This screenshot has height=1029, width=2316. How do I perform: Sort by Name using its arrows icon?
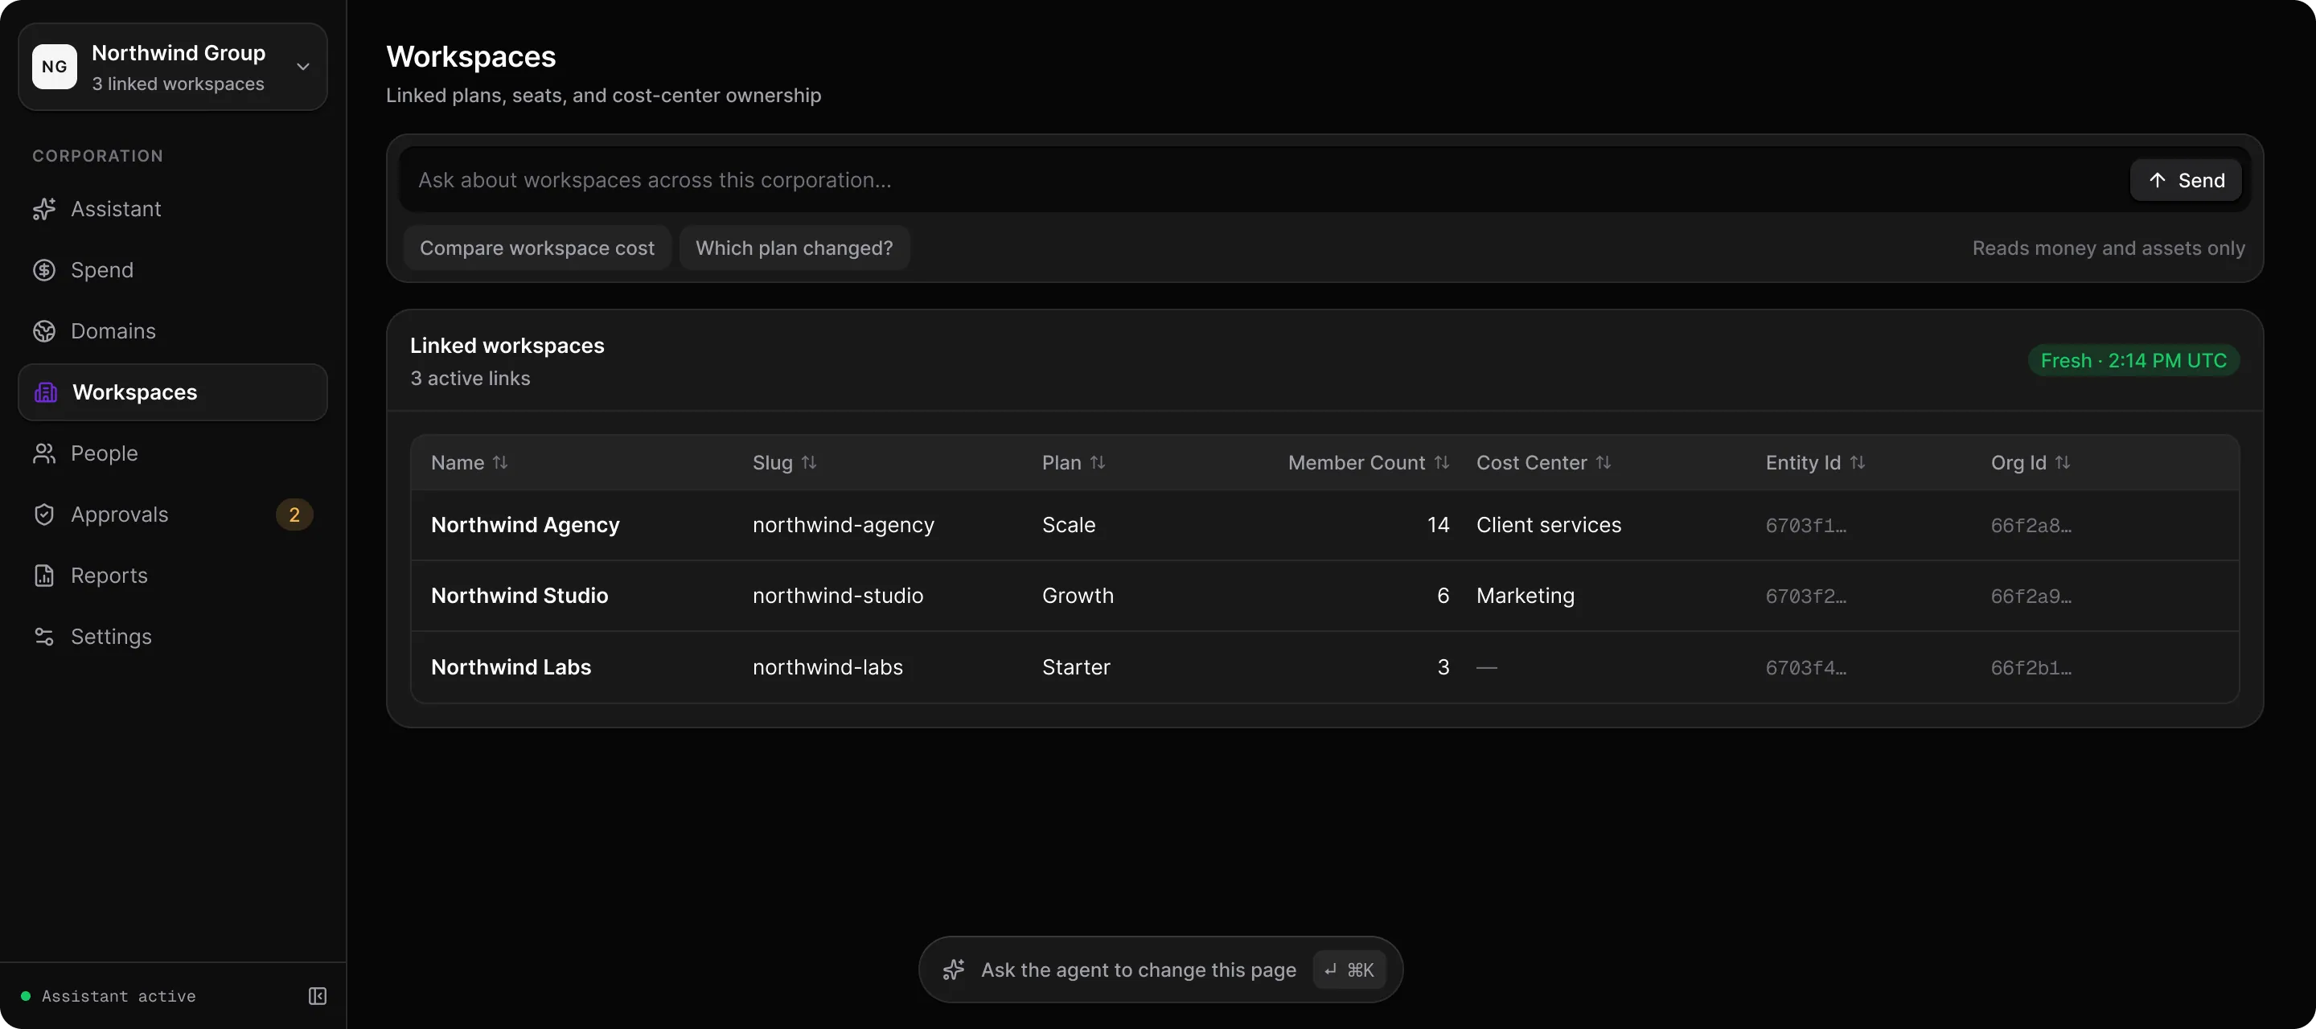(x=501, y=462)
